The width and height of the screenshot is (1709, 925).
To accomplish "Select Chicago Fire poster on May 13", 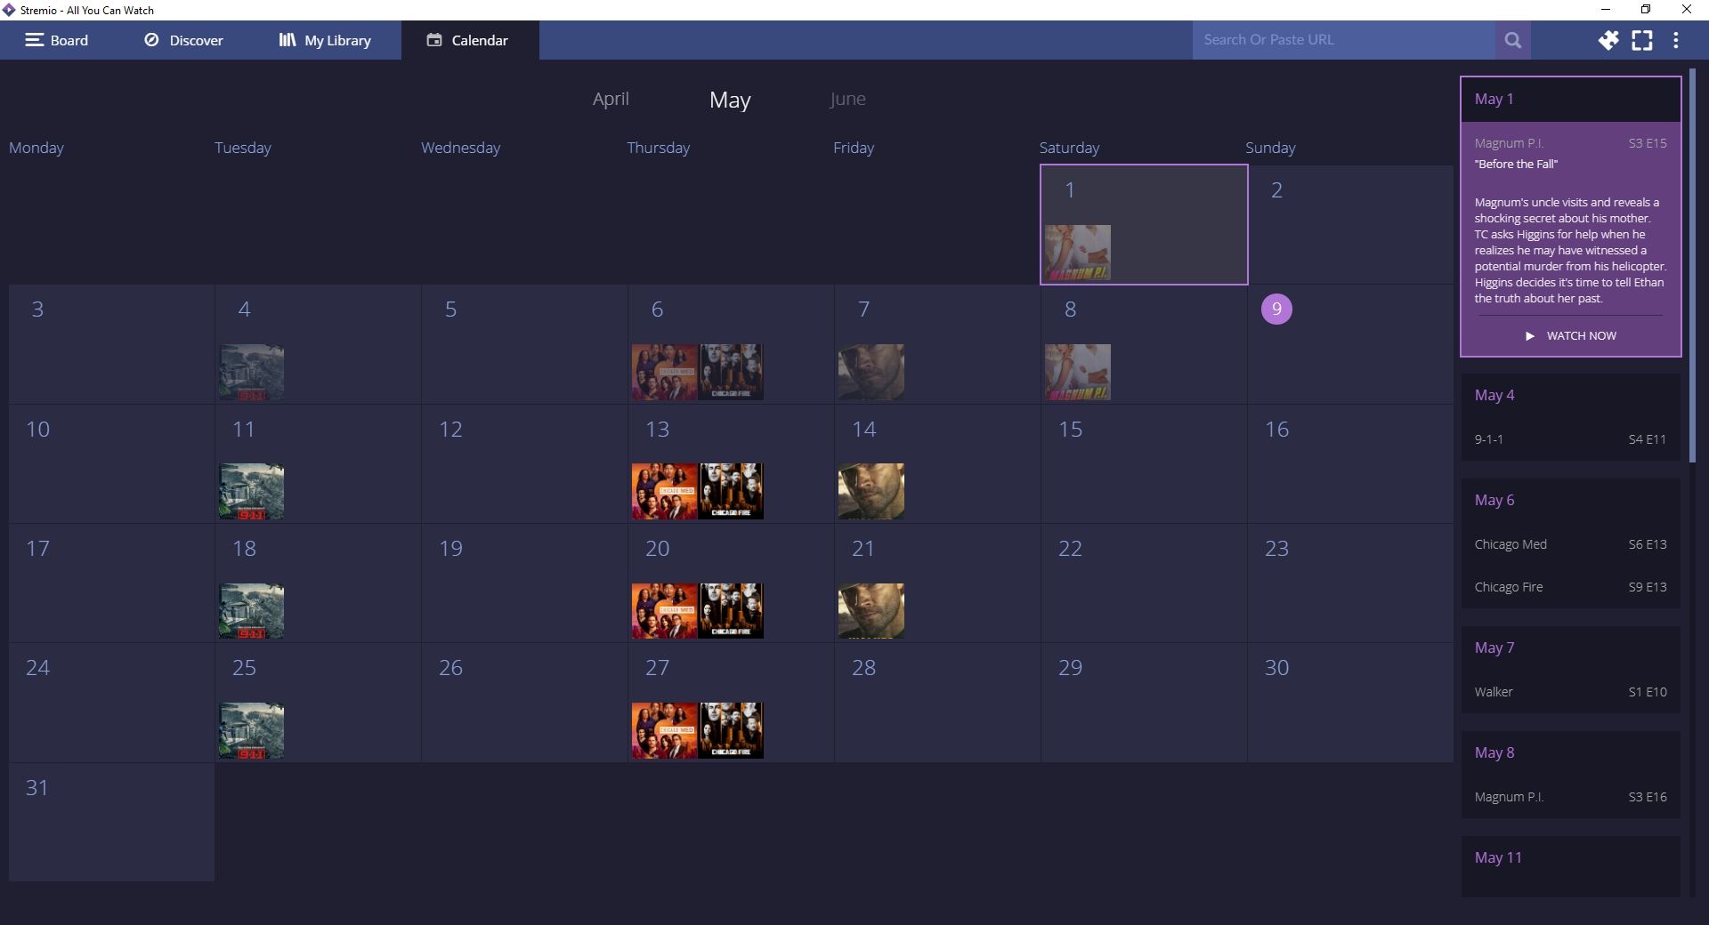I will [x=731, y=491].
